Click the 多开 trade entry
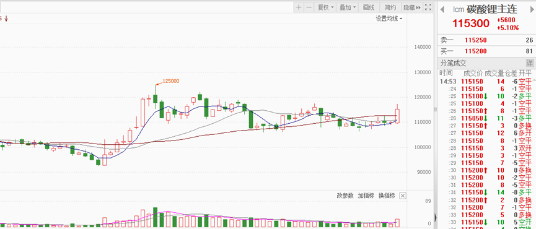Viewport: 536px width, 229px height. point(525,133)
